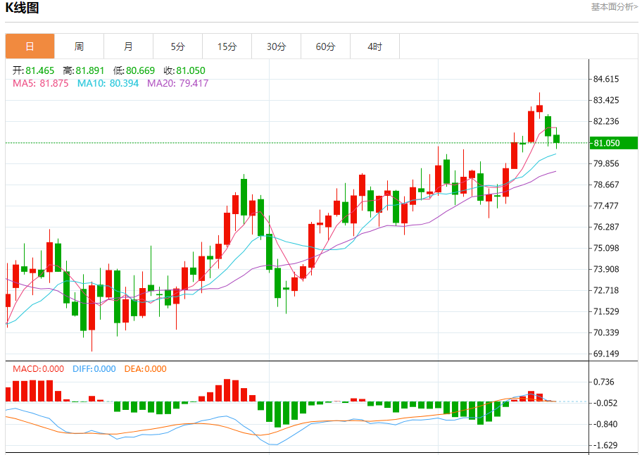Click the 高:81.891 high price value
642x455 pixels.
tap(84, 70)
